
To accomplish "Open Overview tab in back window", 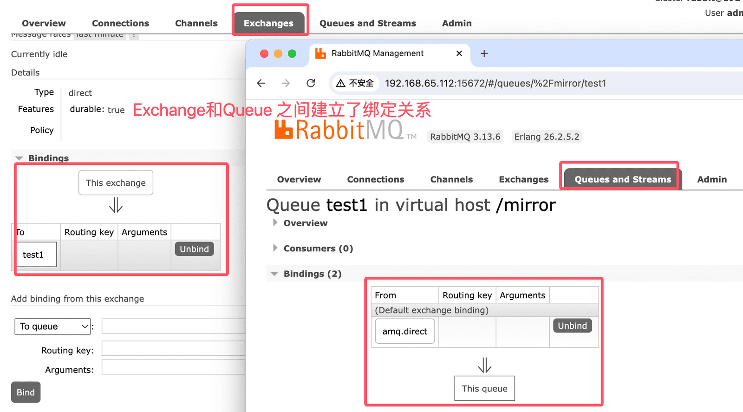I will click(x=44, y=23).
